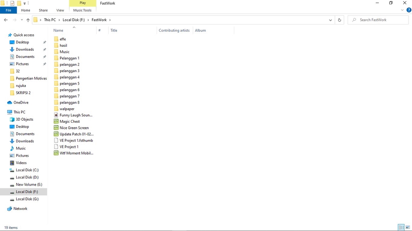412x231 pixels.
Task: Click This PC in the address path
Action: 50,20
